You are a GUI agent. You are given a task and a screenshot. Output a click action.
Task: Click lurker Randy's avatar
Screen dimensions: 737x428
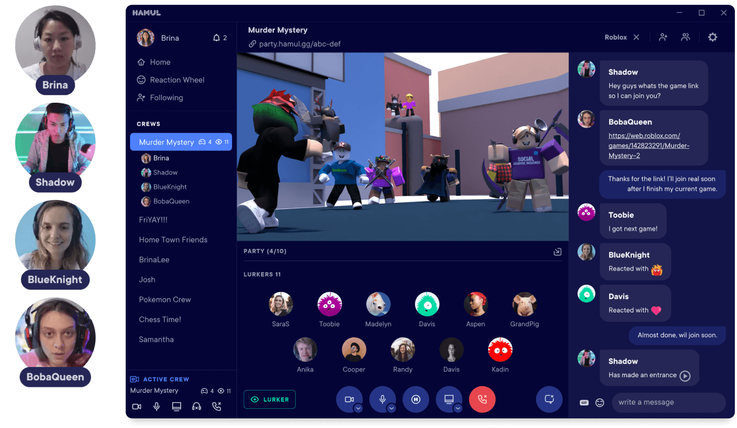pyautogui.click(x=403, y=349)
